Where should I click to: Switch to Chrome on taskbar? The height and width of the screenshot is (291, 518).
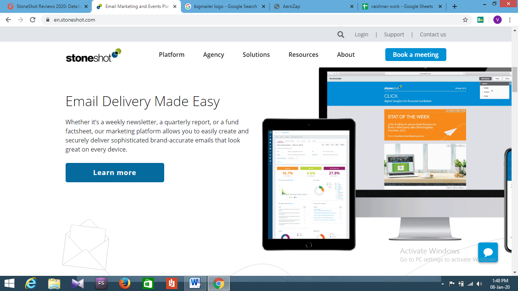point(218,283)
